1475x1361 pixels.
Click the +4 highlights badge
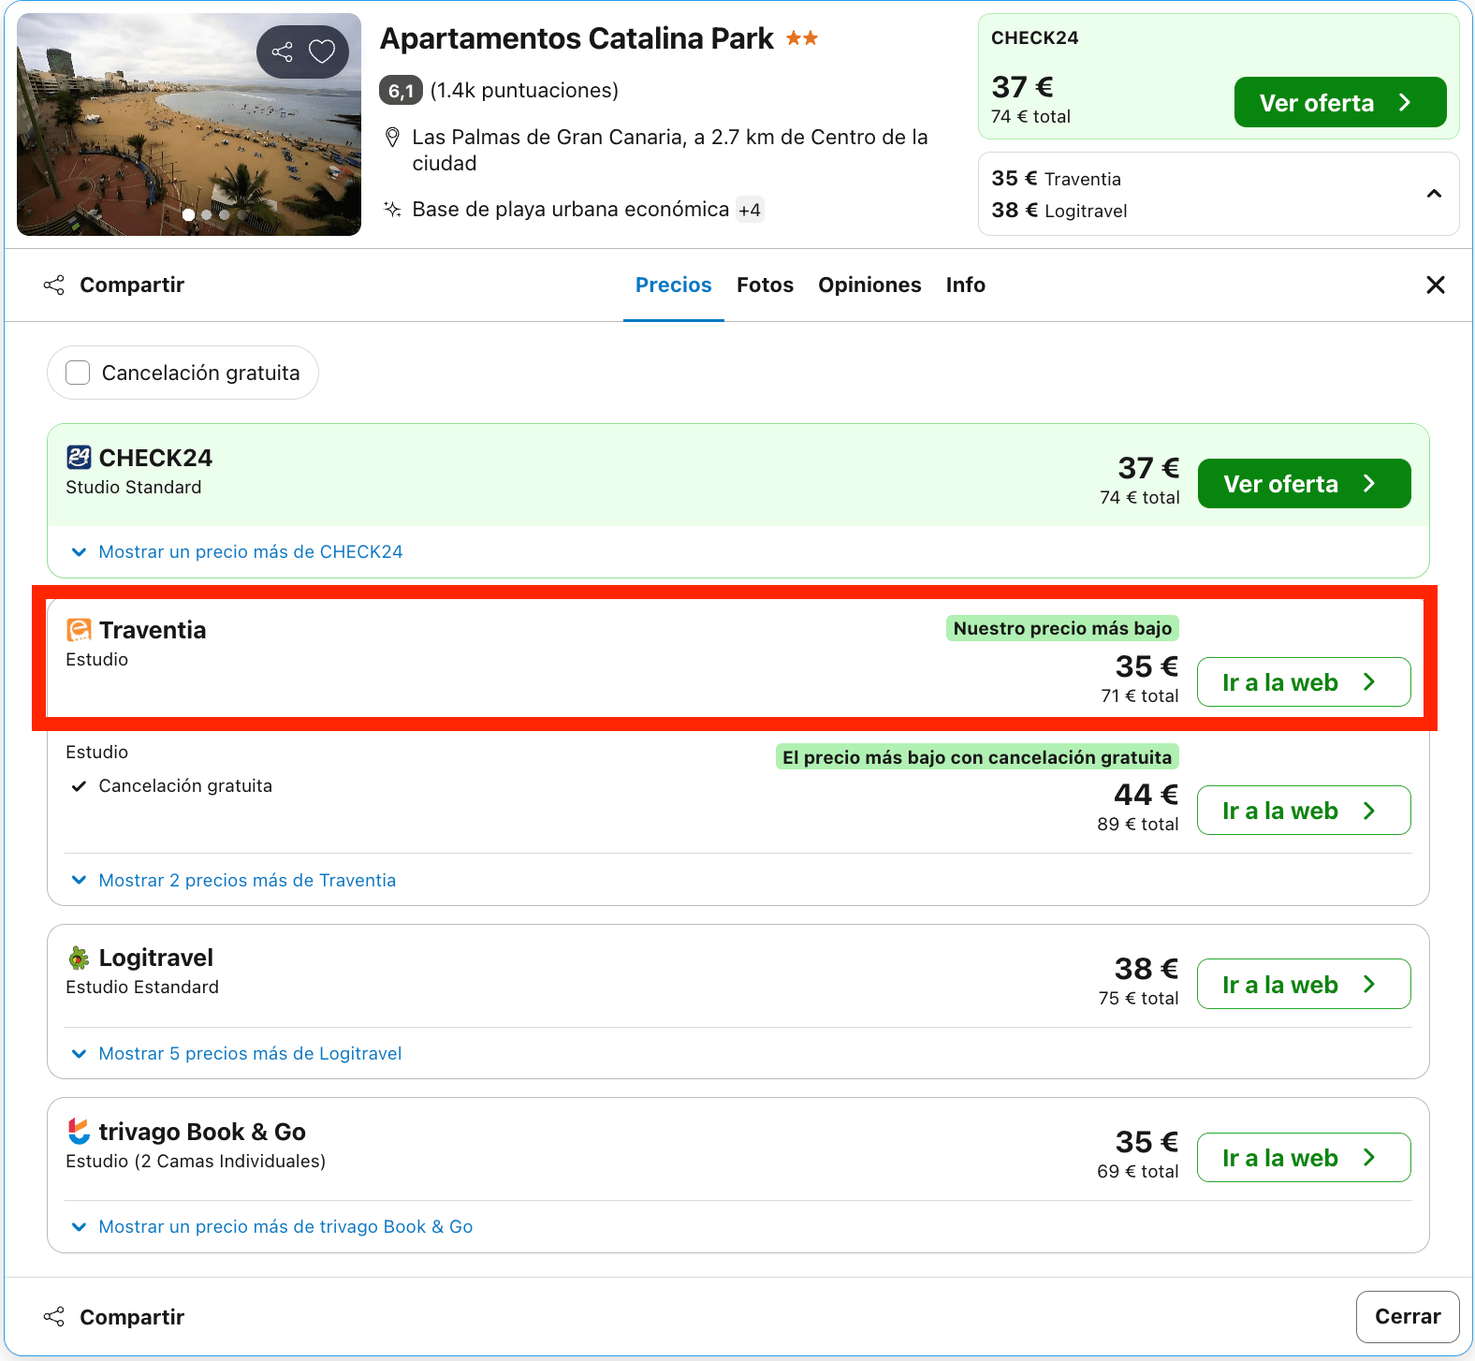pyautogui.click(x=750, y=210)
